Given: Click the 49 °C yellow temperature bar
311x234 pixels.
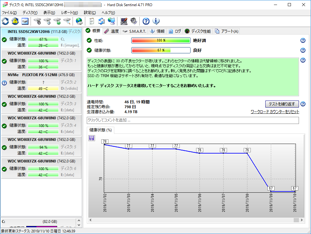Looking at the screenshot, I should pos(43,88).
